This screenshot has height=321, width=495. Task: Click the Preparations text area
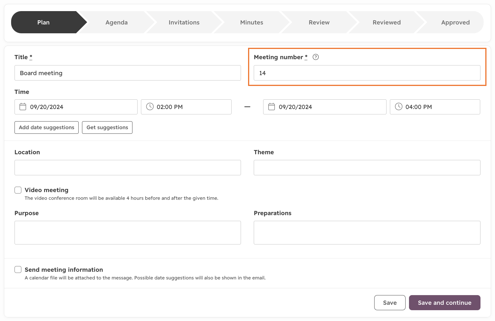click(x=367, y=232)
